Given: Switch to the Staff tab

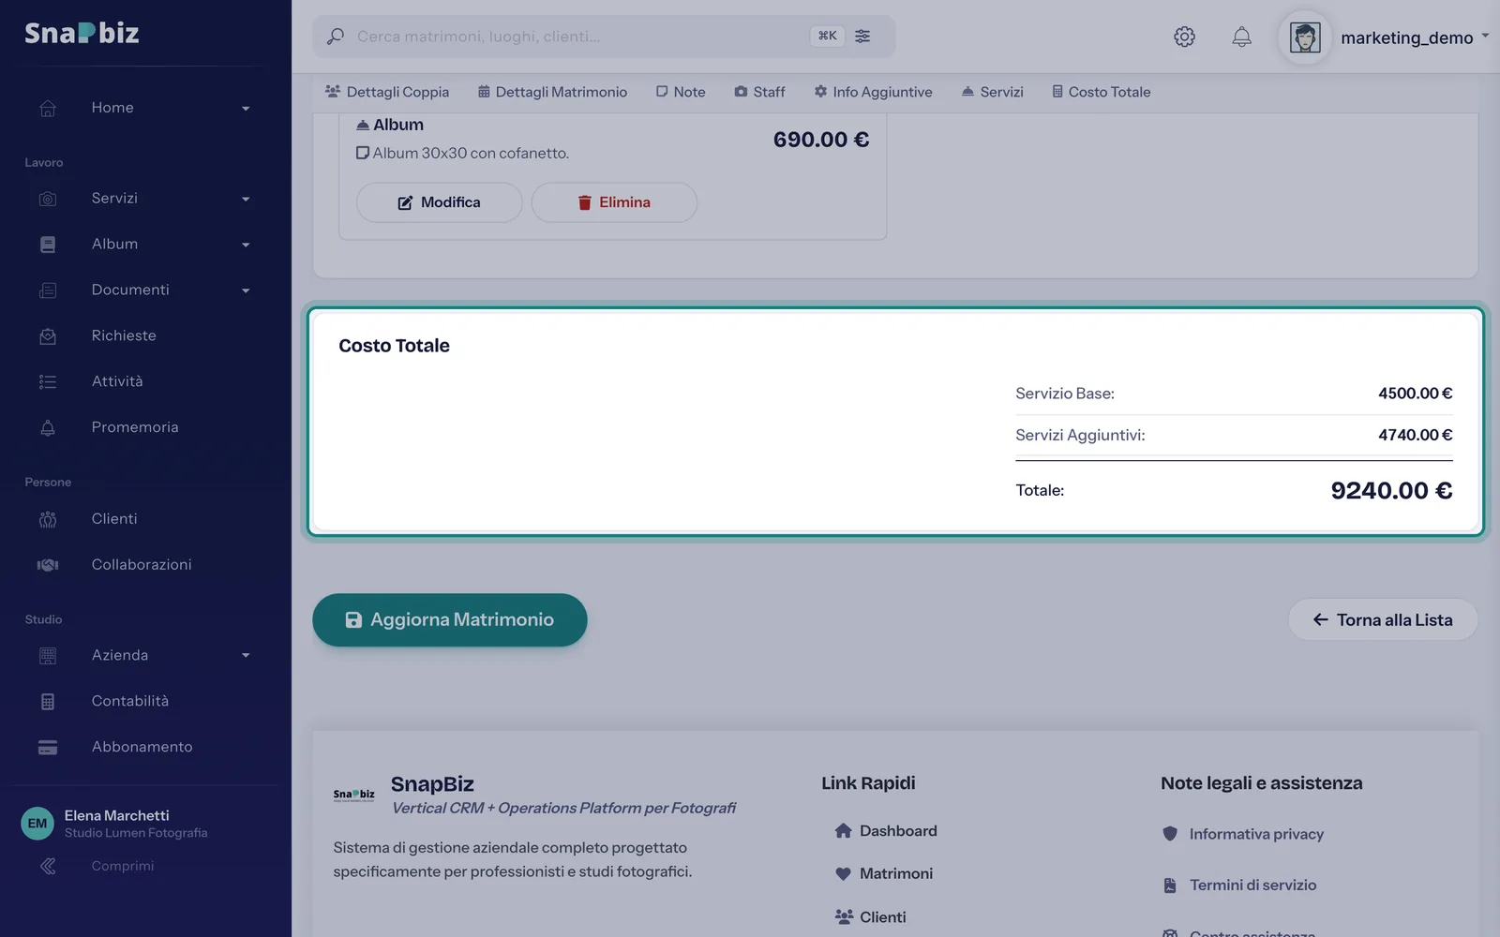Looking at the screenshot, I should pyautogui.click(x=759, y=92).
